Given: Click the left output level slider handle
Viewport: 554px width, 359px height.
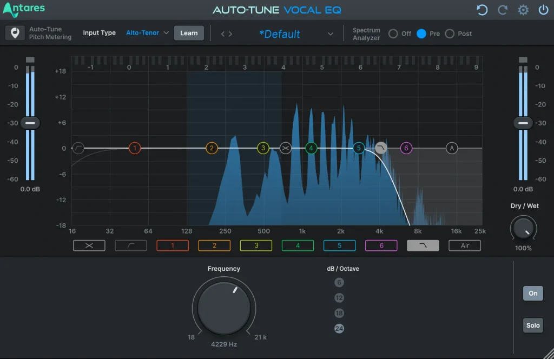Looking at the screenshot, I should coord(30,123).
